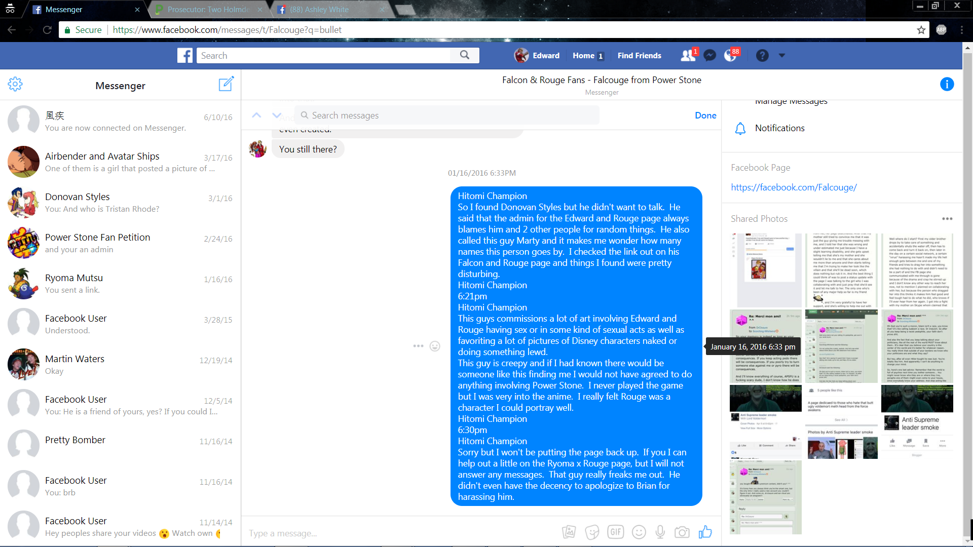Open Shared Photos more options dots
Screen dimensions: 973x547
(947, 219)
